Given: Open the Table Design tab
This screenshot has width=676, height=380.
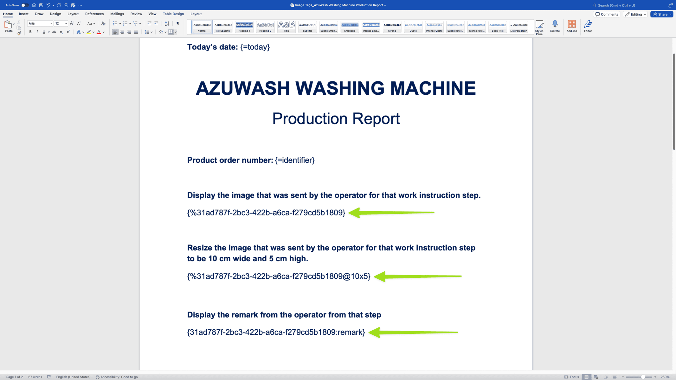Looking at the screenshot, I should [x=173, y=14].
